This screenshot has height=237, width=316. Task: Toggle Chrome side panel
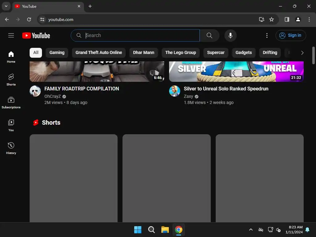point(287,19)
